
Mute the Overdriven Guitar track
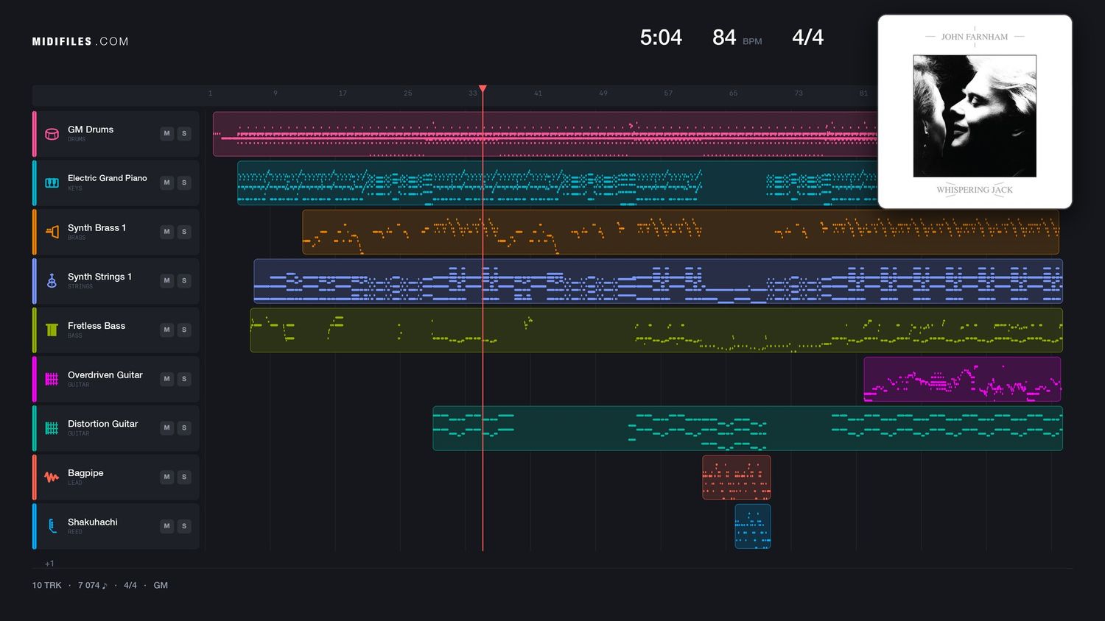pyautogui.click(x=167, y=379)
